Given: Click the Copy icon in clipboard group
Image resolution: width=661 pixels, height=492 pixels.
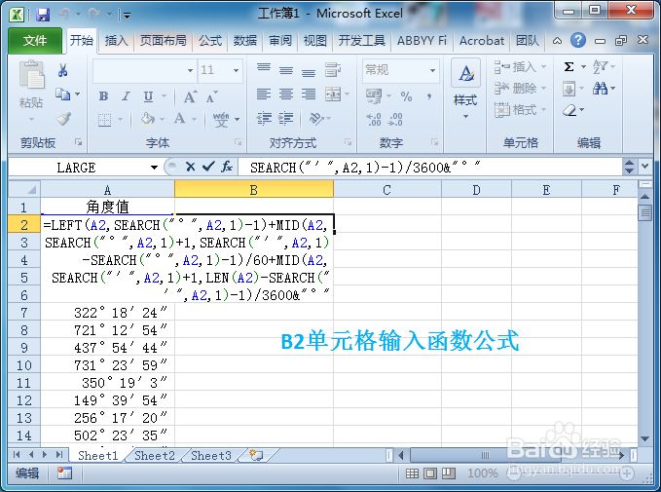Looking at the screenshot, I should [63, 95].
